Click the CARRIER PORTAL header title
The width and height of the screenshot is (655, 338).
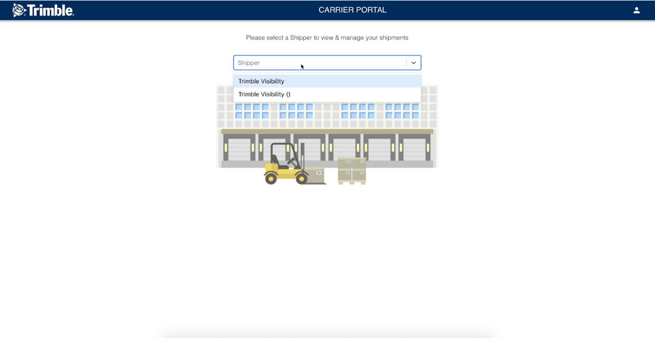pyautogui.click(x=352, y=9)
